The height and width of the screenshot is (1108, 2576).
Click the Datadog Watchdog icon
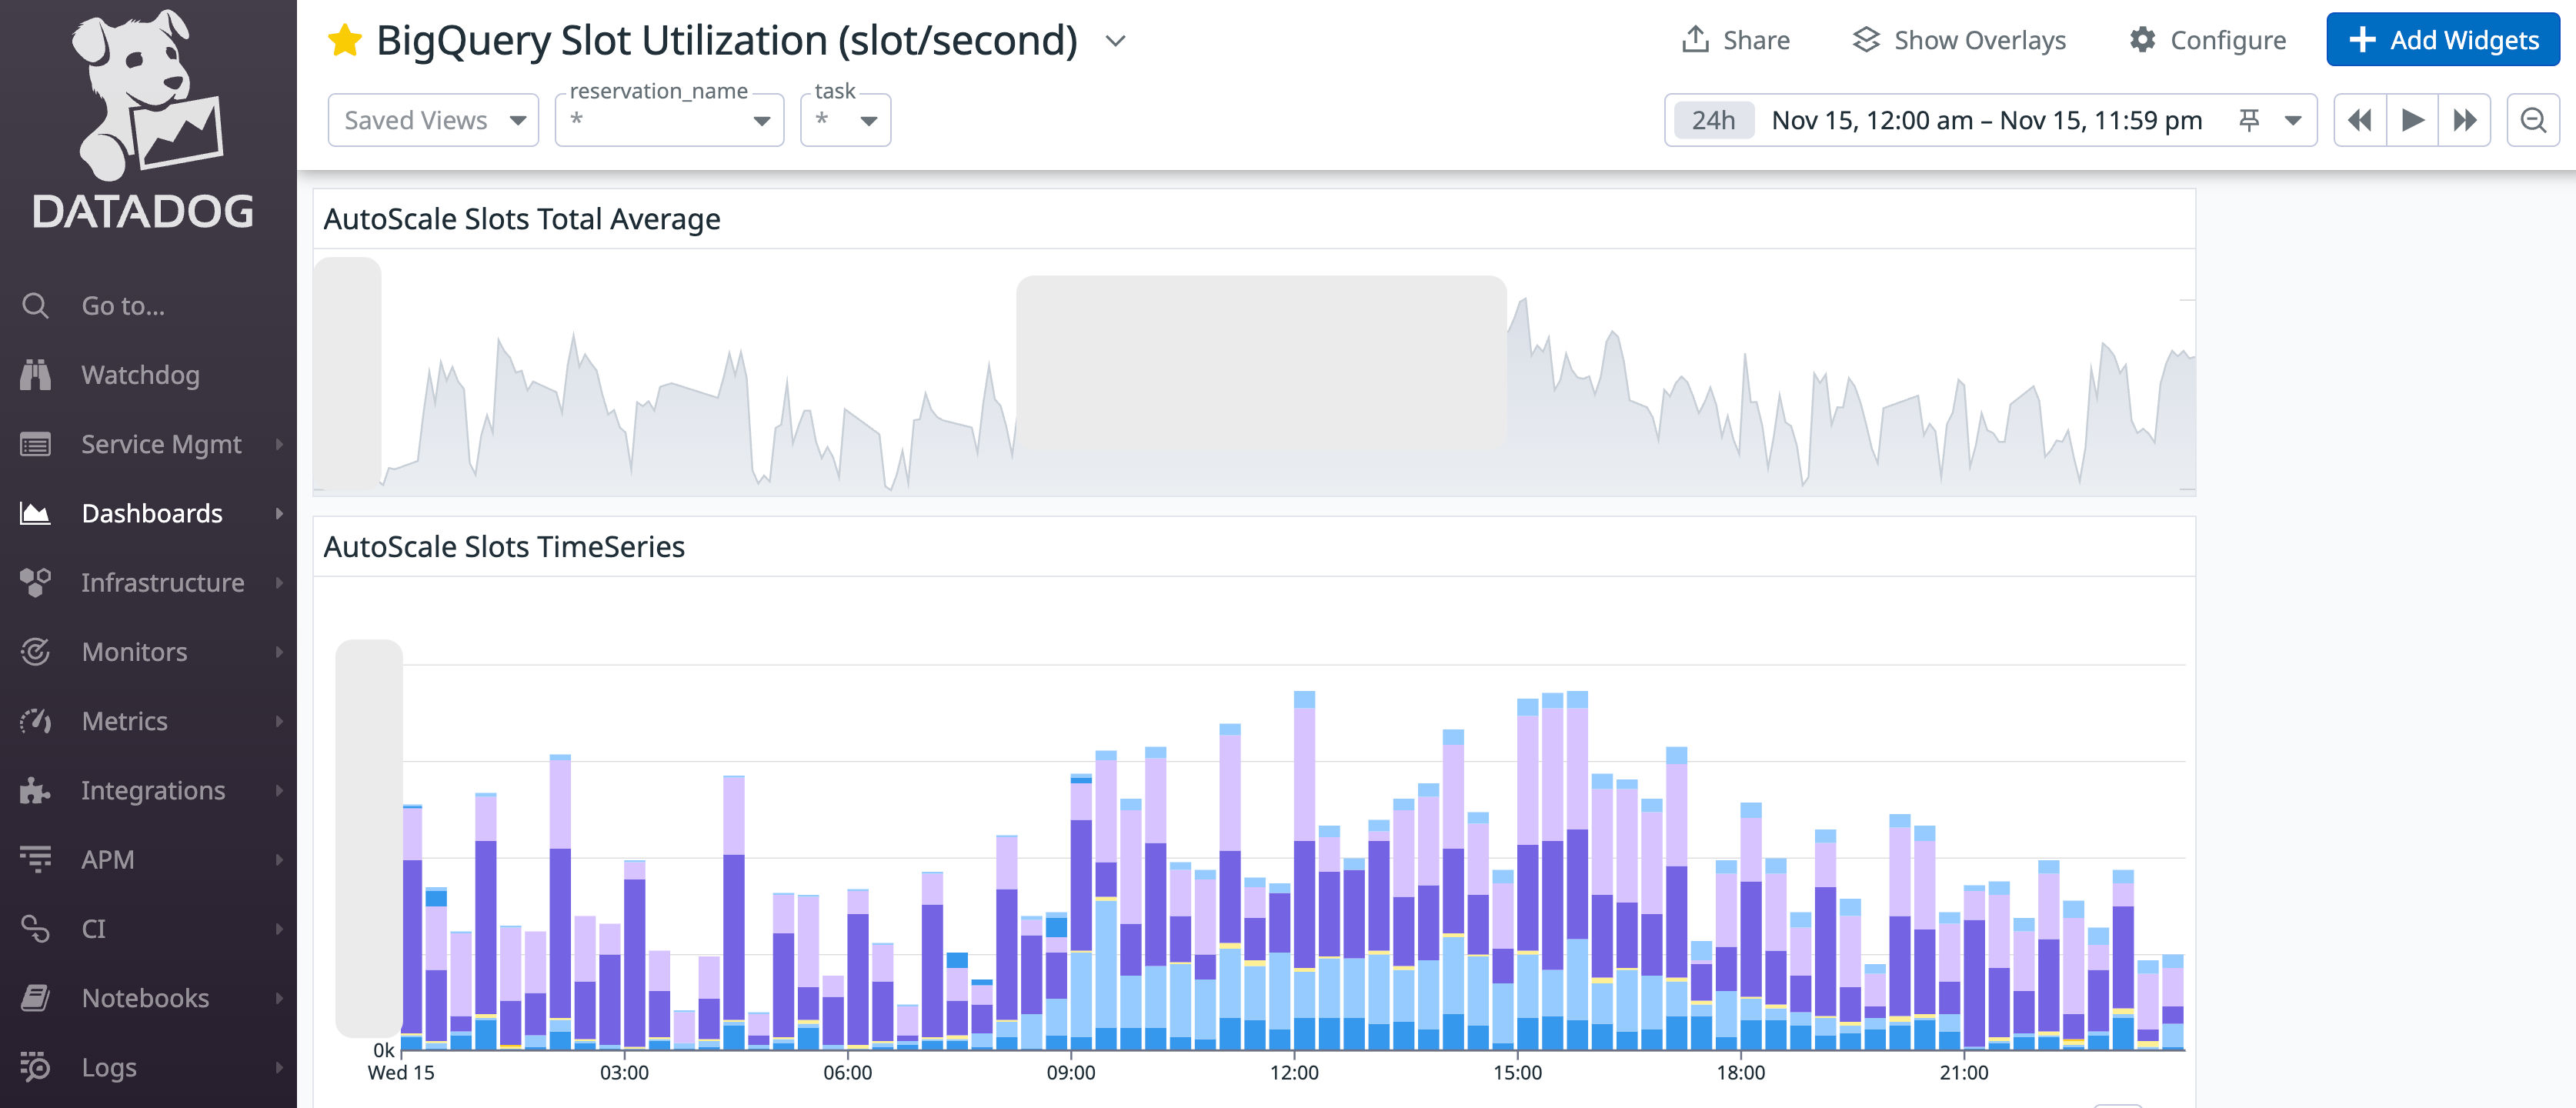[36, 375]
